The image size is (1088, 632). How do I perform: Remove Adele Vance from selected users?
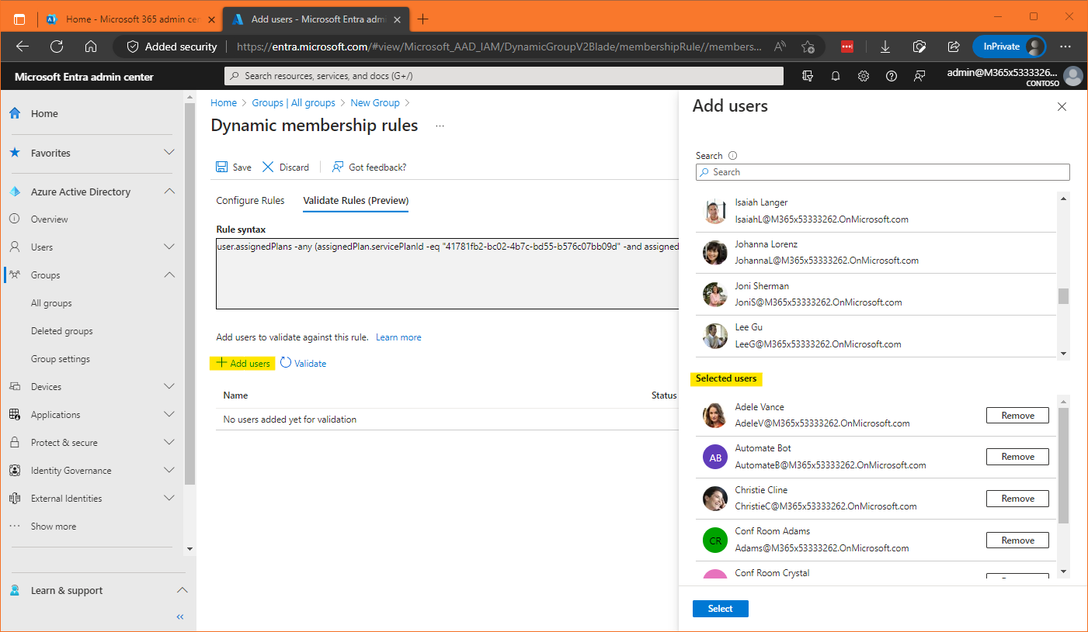pos(1017,416)
